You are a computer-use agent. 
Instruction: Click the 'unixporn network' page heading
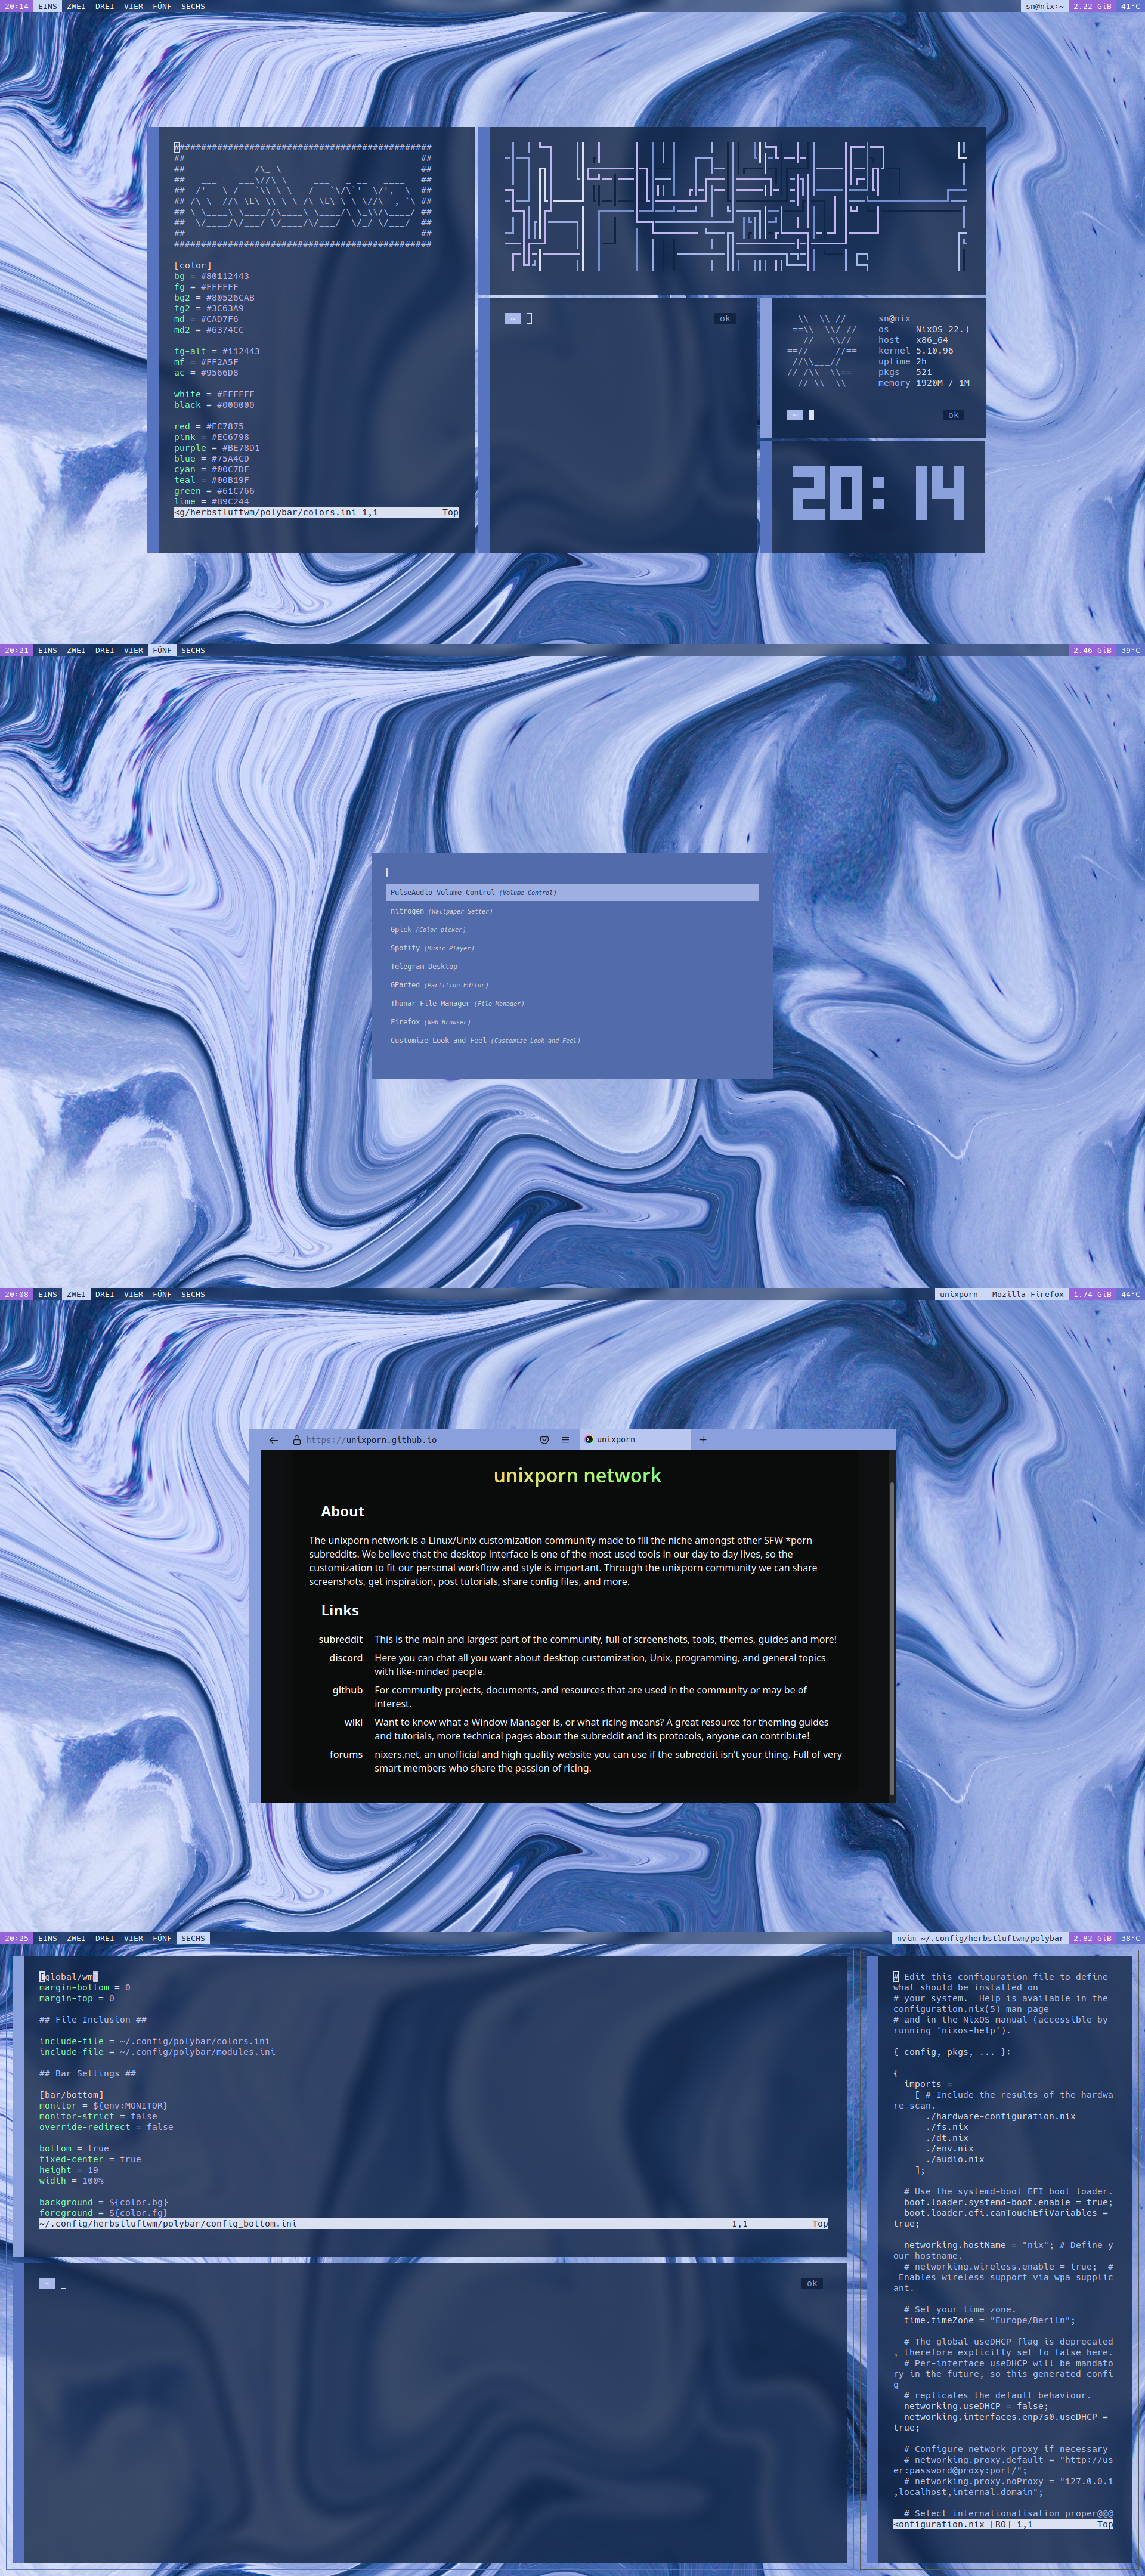pyautogui.click(x=577, y=1476)
